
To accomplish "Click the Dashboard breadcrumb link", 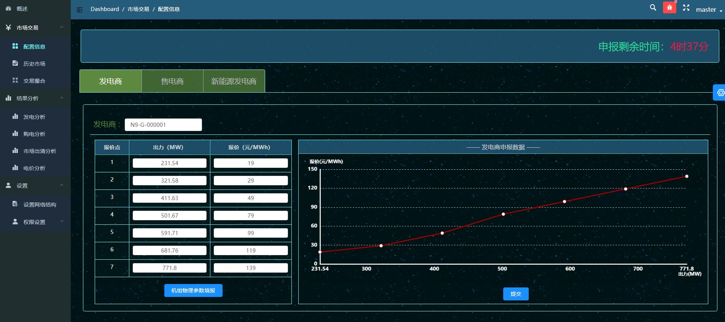I will pyautogui.click(x=105, y=9).
